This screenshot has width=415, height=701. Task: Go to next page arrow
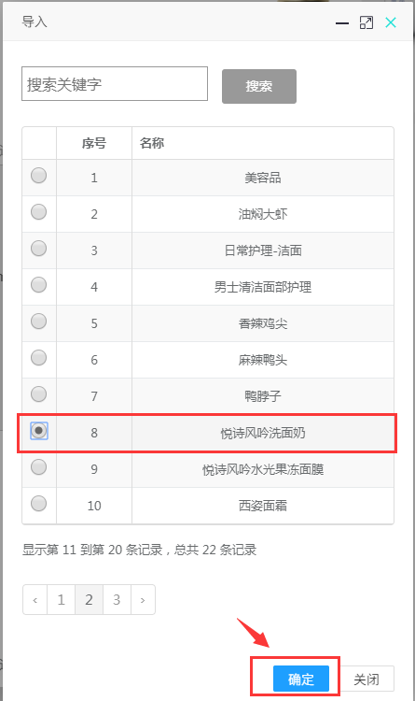tap(143, 599)
